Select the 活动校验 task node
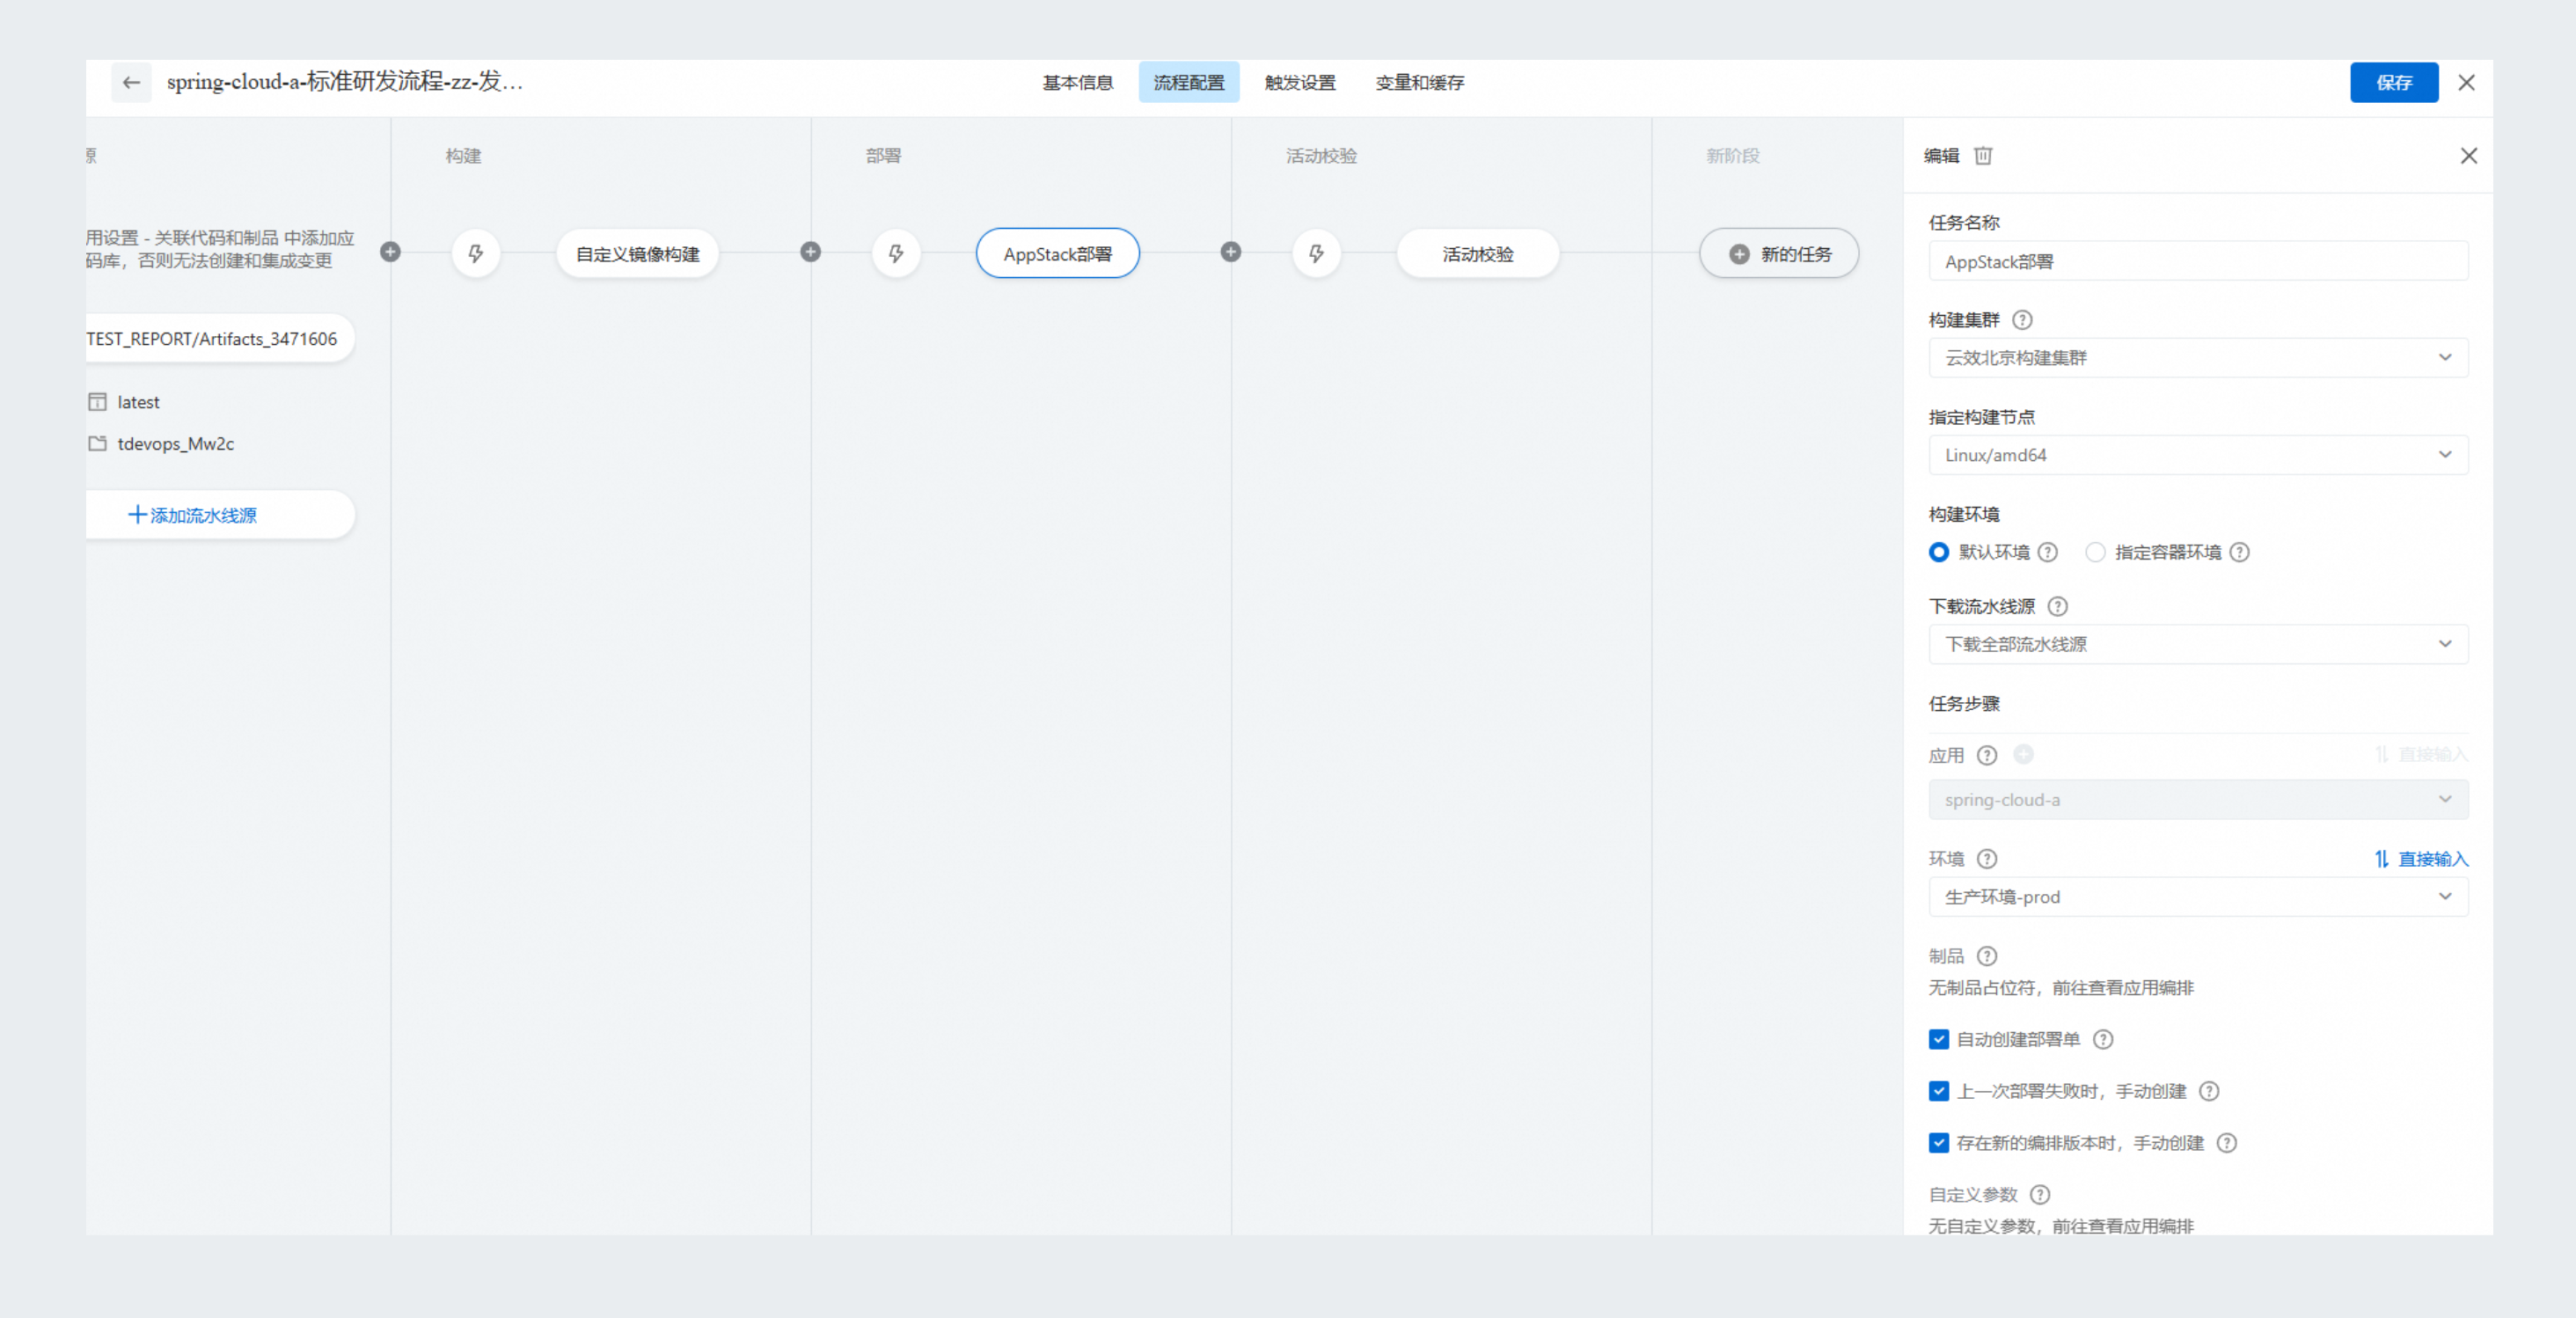Viewport: 2576px width, 1318px height. pyautogui.click(x=1478, y=254)
